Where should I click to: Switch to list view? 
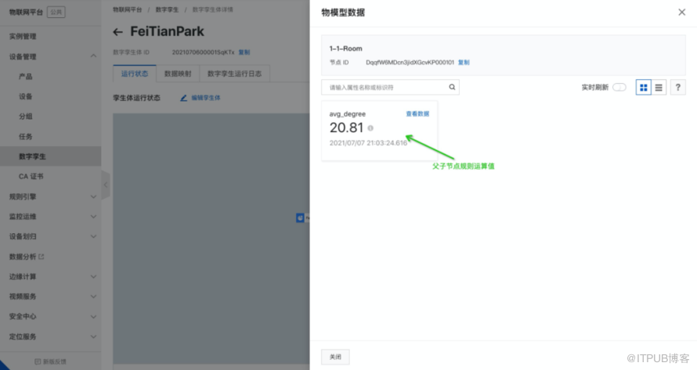[x=659, y=88]
